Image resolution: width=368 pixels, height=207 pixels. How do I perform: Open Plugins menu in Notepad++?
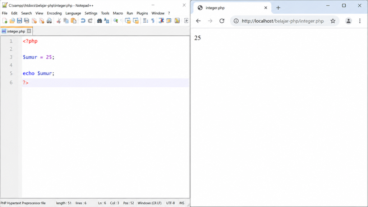[x=142, y=13]
